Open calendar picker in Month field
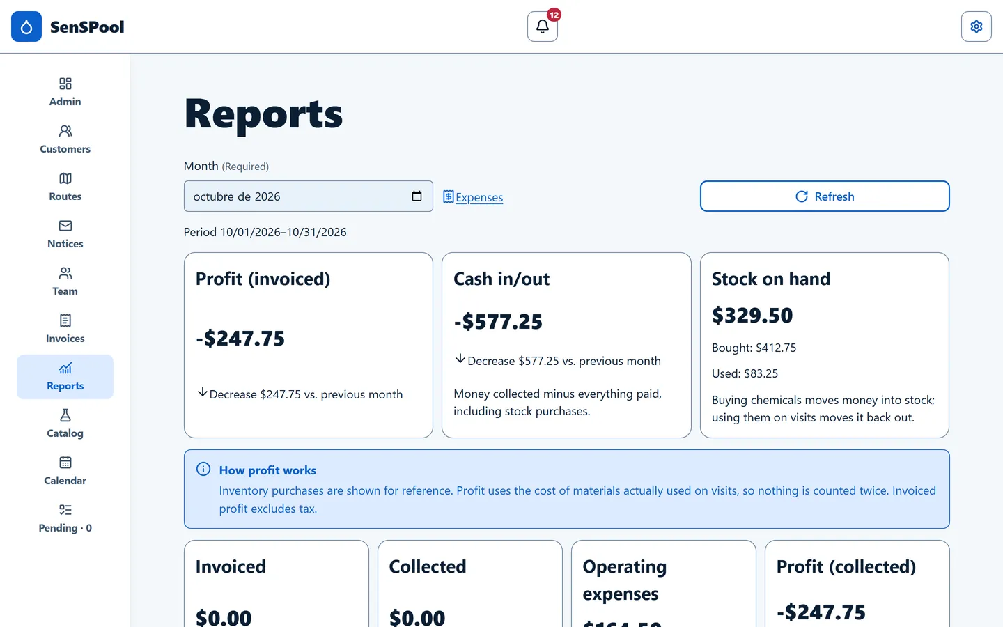 417,196
